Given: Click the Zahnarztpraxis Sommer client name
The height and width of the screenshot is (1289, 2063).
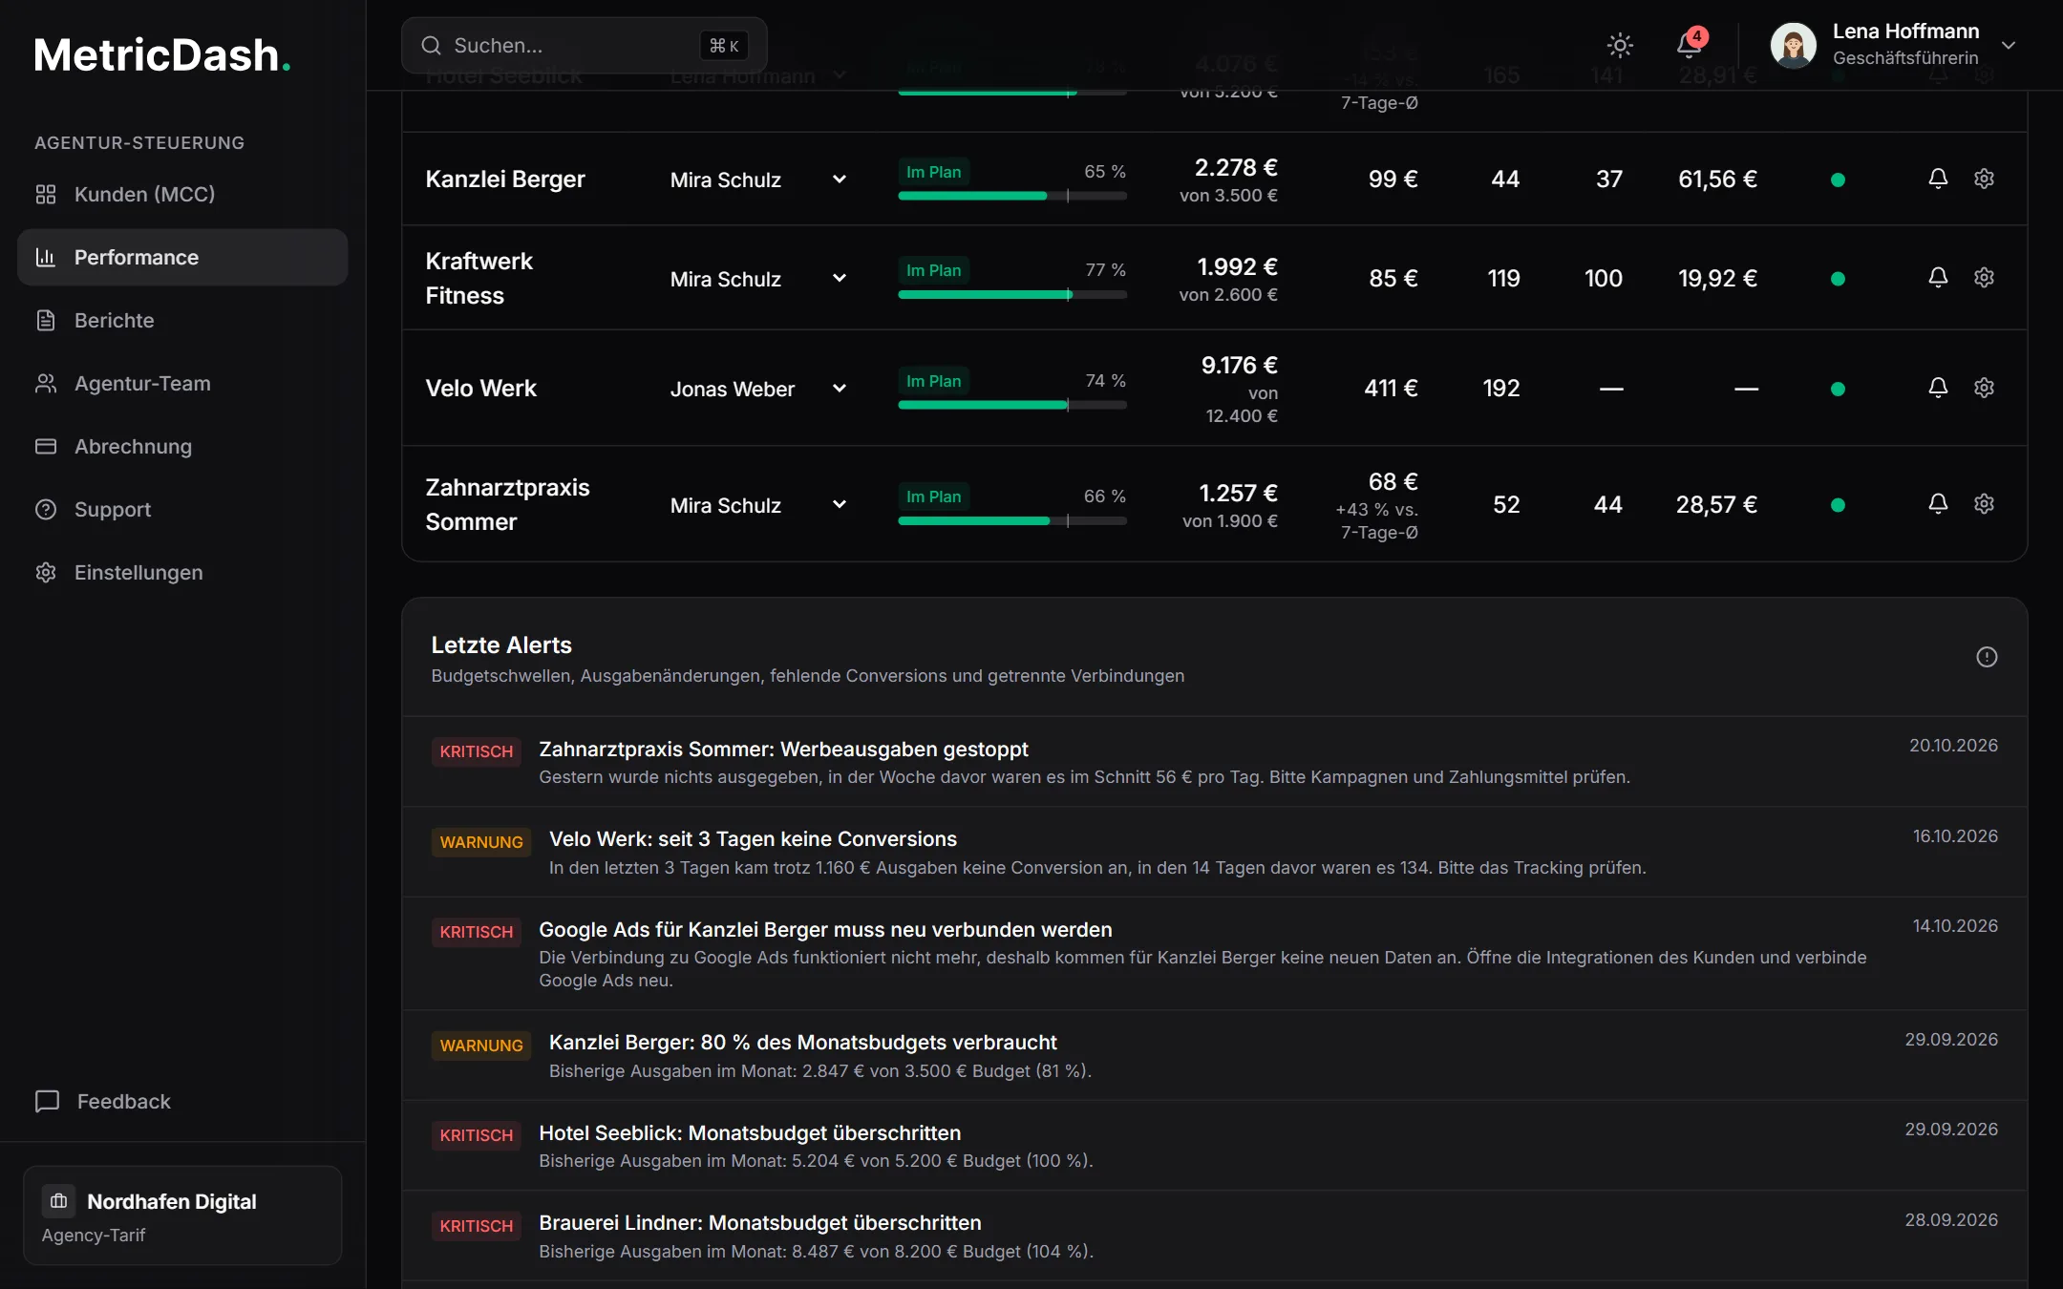Looking at the screenshot, I should click(x=507, y=504).
